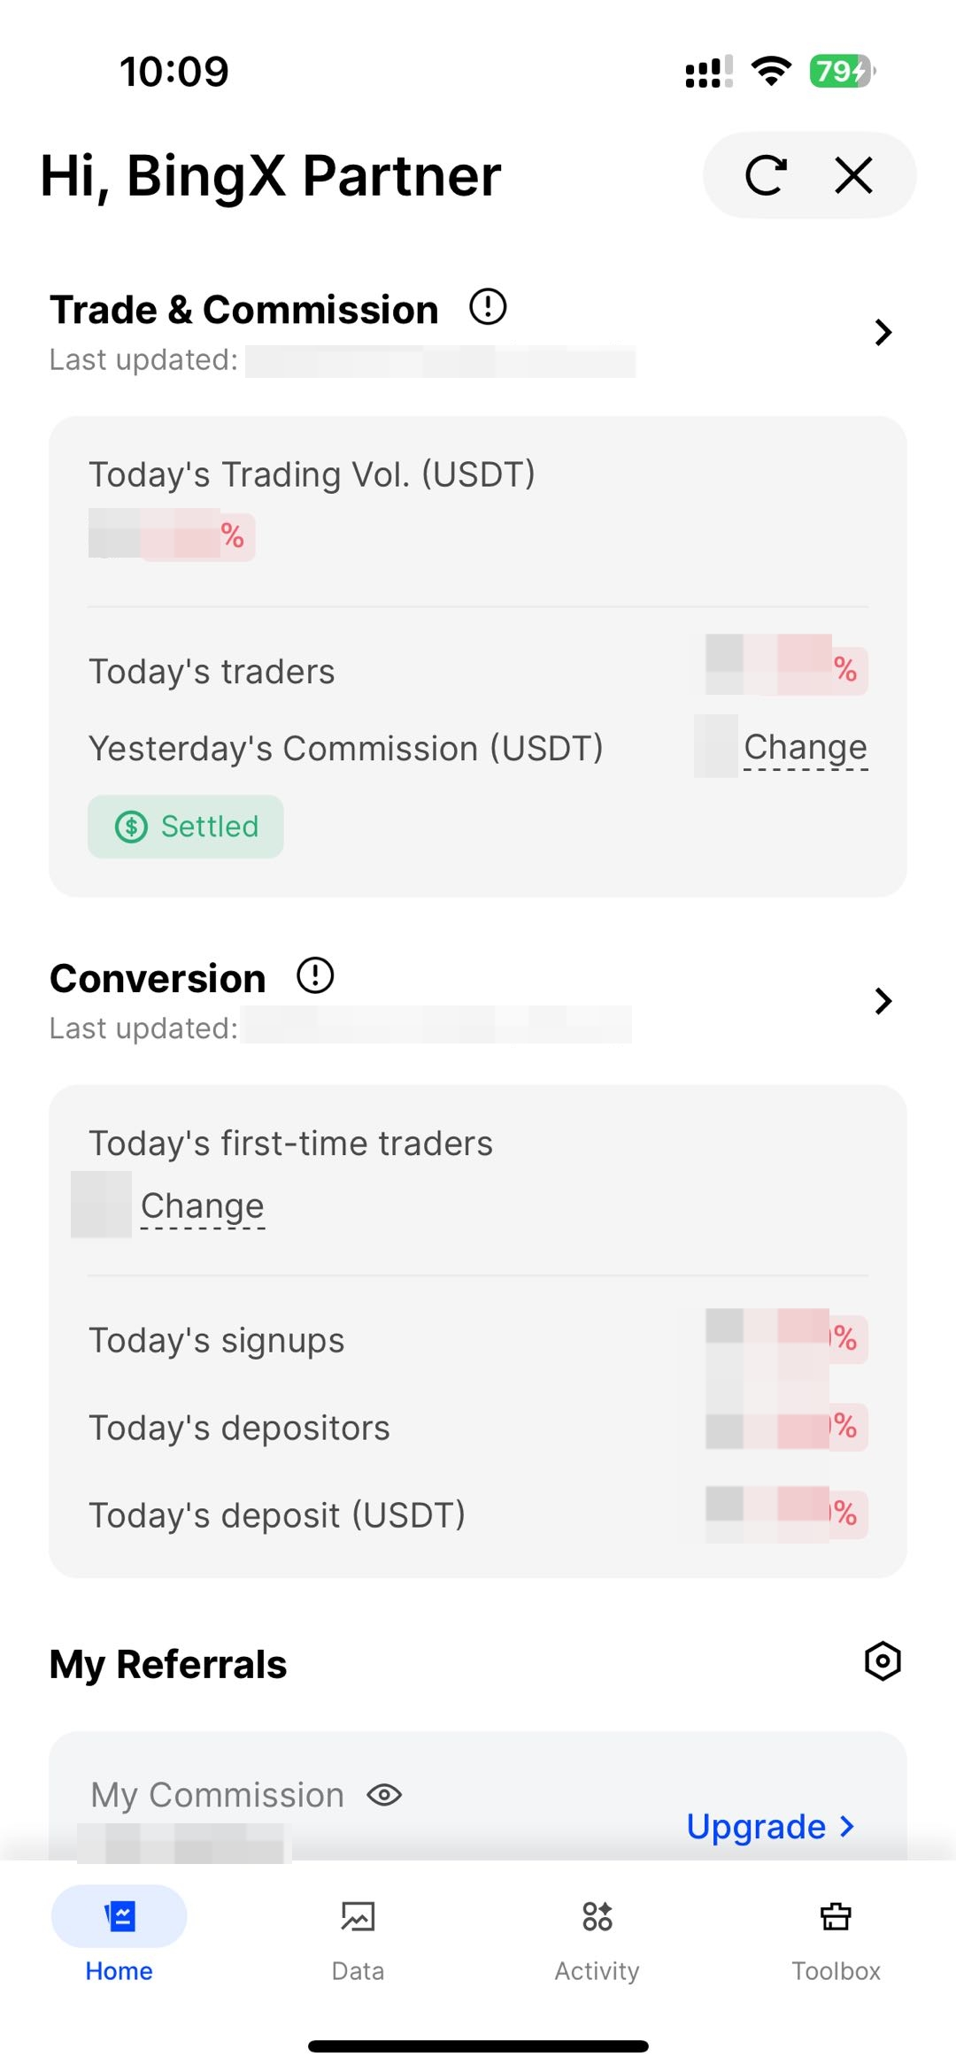Tap Change next to Yesterday's Commission
Image resolution: width=956 pixels, height=2072 pixels.
point(806,748)
